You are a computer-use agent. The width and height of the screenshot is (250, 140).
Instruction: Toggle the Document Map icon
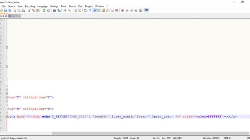103,10
